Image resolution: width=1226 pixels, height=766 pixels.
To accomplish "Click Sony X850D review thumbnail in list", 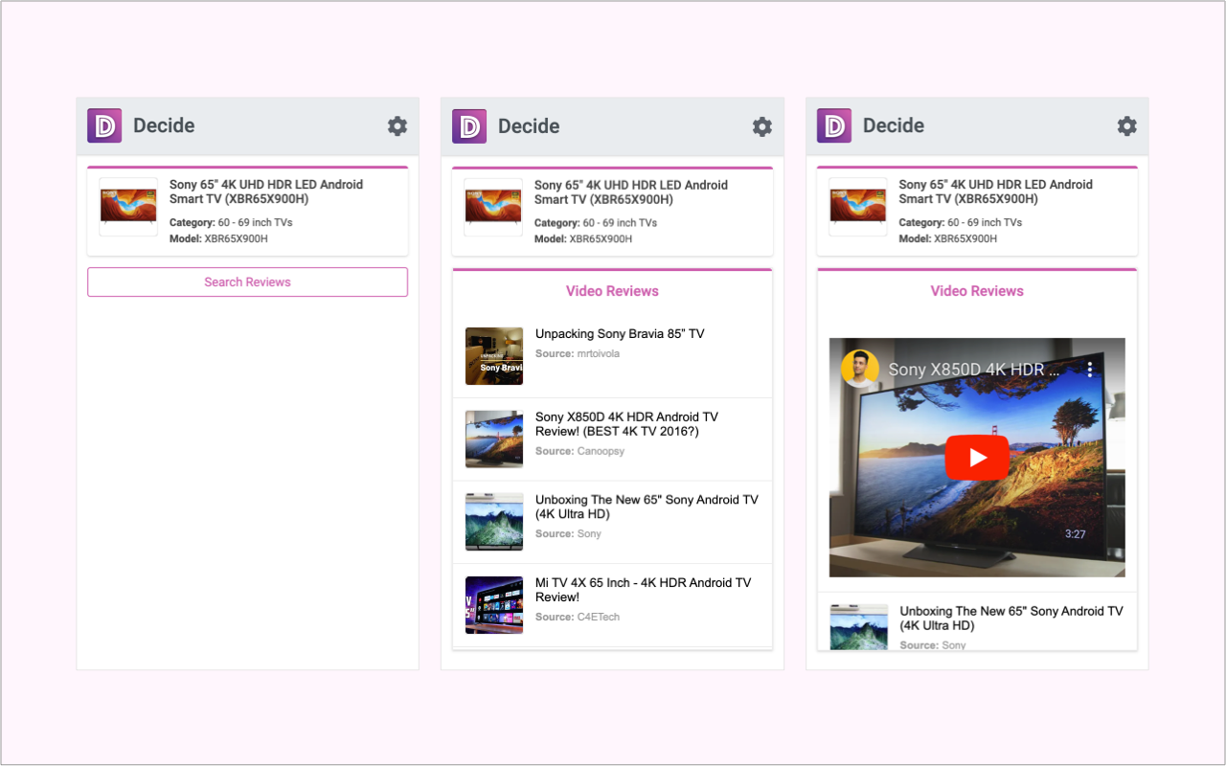I will coord(494,439).
